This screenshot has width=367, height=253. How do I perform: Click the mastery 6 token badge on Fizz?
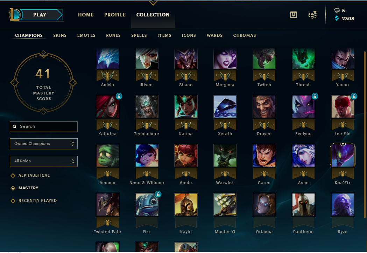coord(158,194)
